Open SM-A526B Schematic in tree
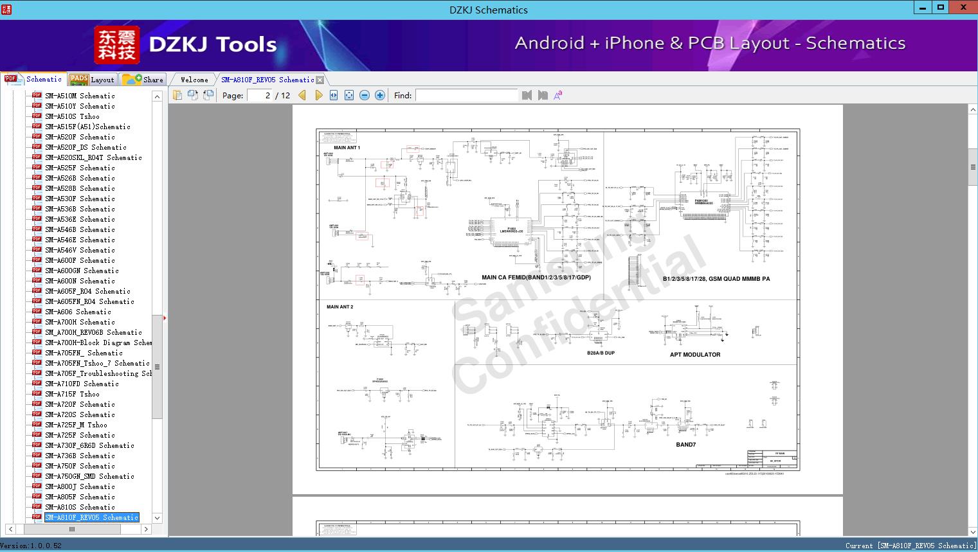This screenshot has width=978, height=552. coord(80,178)
